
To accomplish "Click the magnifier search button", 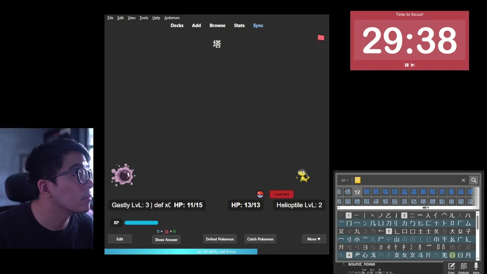I will click(474, 180).
